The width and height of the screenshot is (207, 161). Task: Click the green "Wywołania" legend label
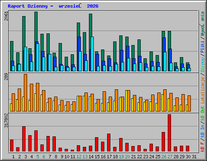point(203,24)
